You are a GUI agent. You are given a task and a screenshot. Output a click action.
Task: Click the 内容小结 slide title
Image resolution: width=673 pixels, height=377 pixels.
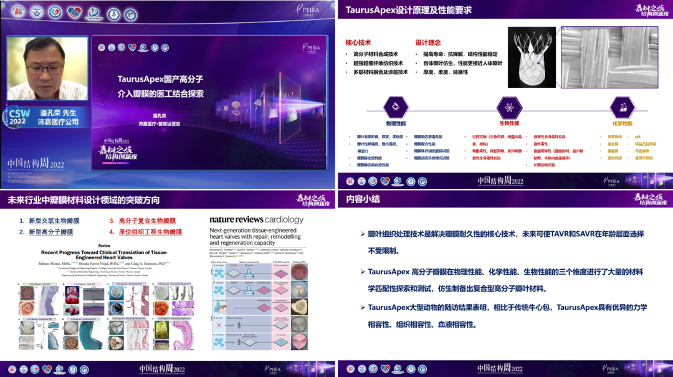(x=363, y=199)
